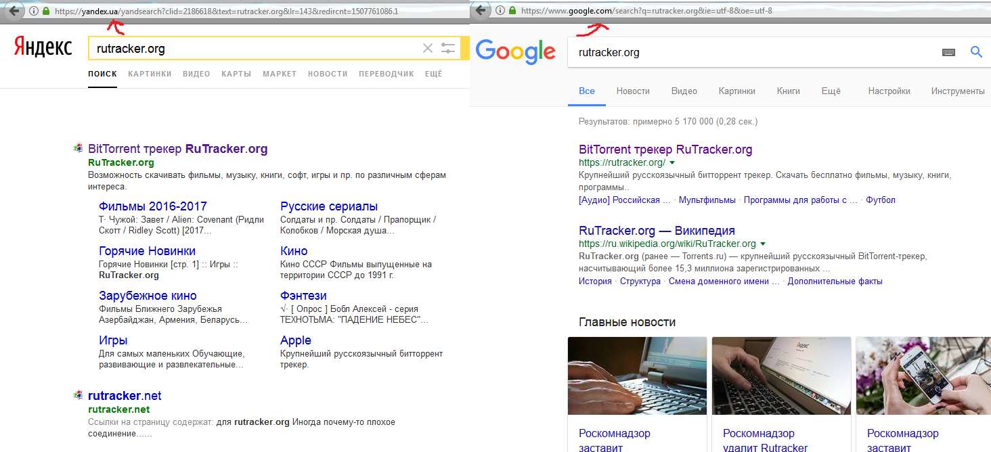Viewport: 991px width, 452px height.
Task: Open Google result BitTorrent трекер RuTracker.org
Action: (x=665, y=150)
